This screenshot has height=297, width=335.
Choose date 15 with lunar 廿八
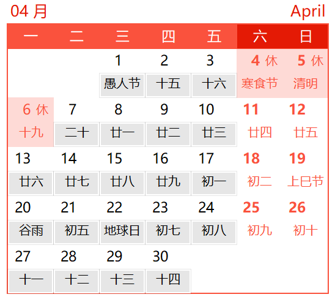coord(122,171)
